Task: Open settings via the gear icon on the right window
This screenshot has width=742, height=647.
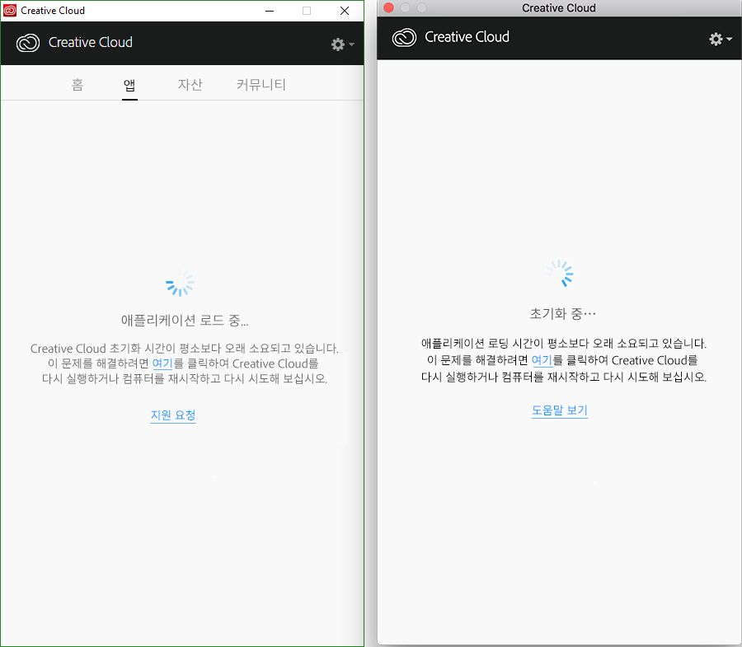Action: [715, 37]
